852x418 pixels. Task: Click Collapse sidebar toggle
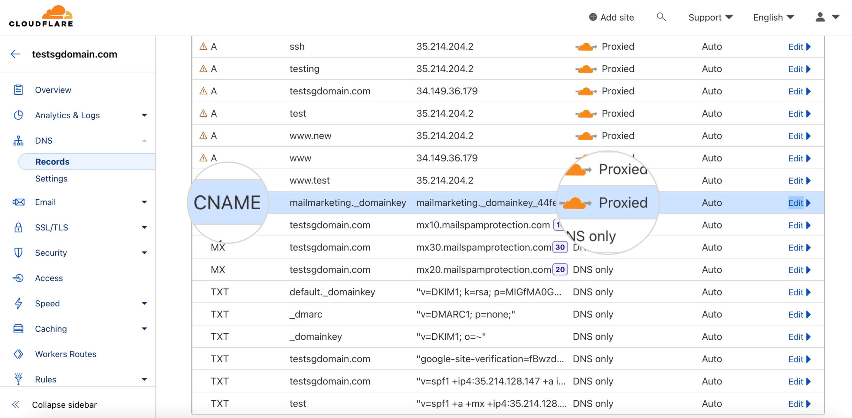pos(14,404)
